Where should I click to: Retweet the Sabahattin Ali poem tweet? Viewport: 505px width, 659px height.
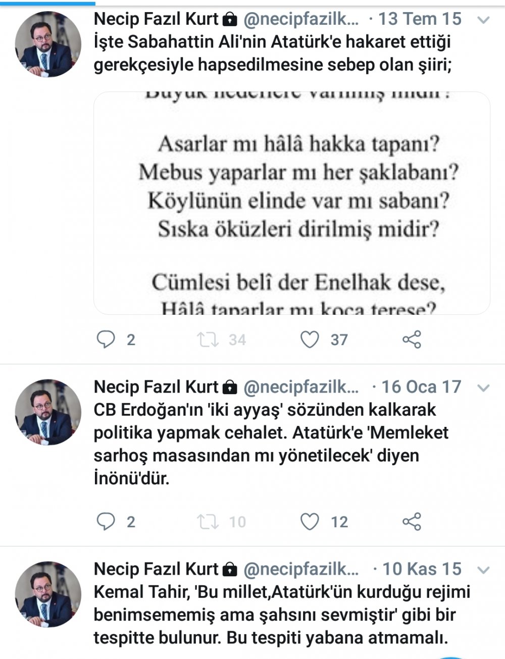[x=208, y=340]
